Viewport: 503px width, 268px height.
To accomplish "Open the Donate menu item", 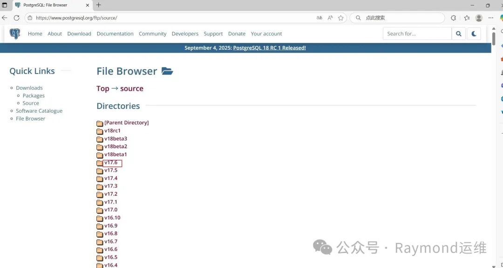I will click(237, 33).
